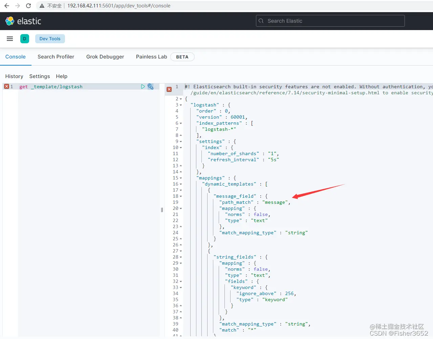Open the hamburger navigation menu
433x339 pixels.
tap(10, 39)
